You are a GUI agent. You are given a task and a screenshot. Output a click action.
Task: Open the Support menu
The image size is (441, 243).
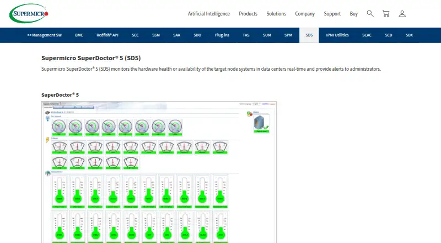point(332,14)
